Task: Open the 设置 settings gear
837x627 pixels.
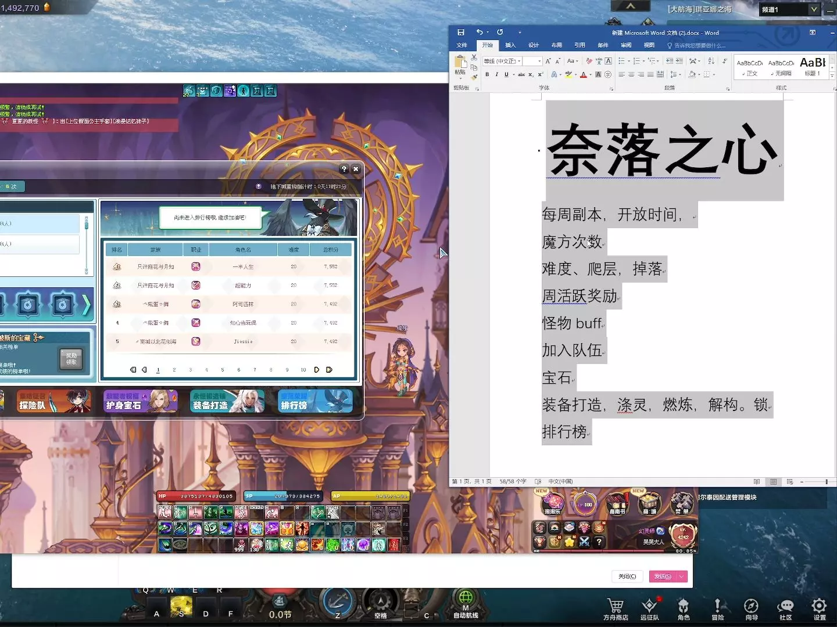Action: click(x=820, y=610)
